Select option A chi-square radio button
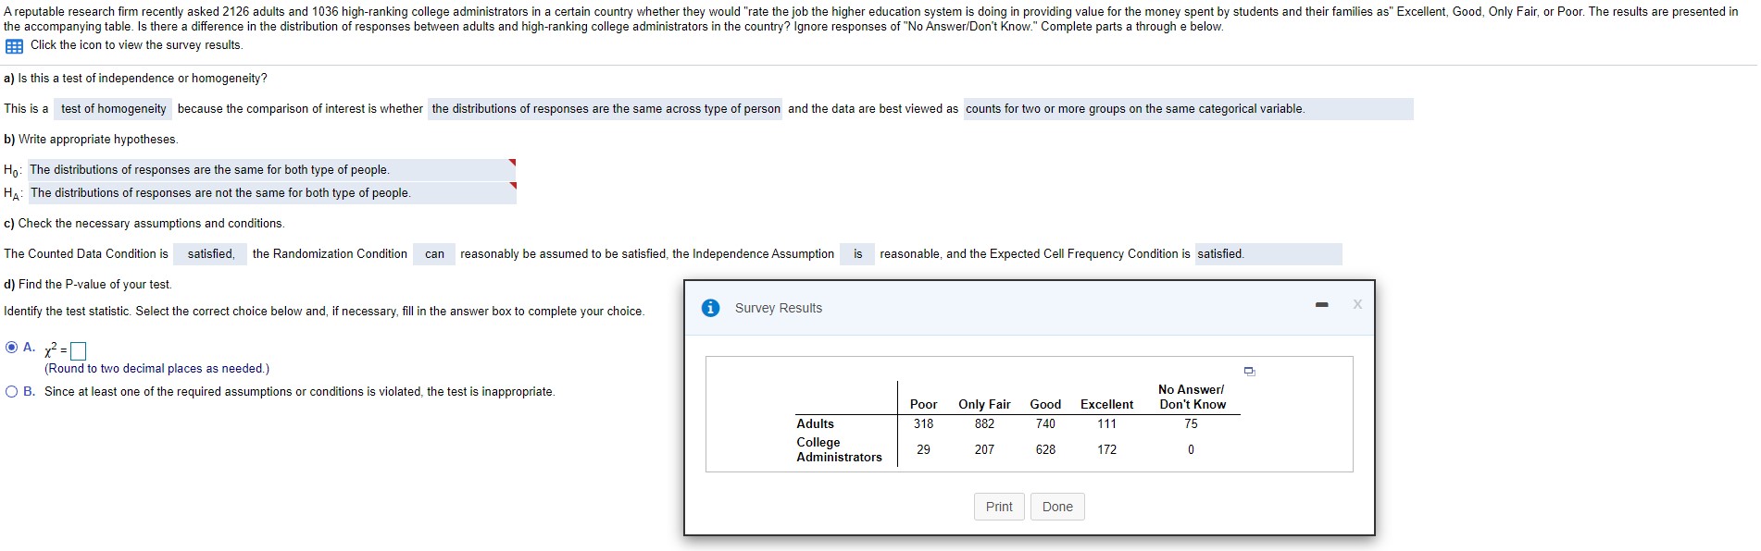1761x551 pixels. (x=11, y=348)
